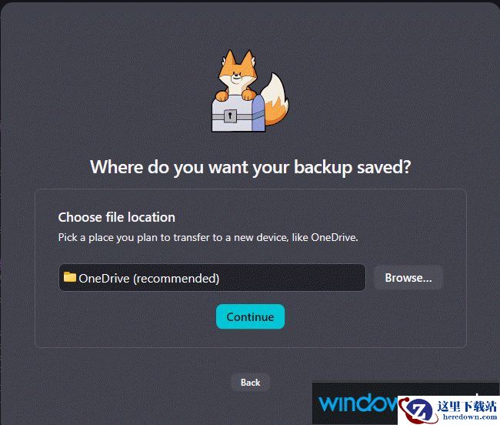Click the Chinese 这里下载站 site title
This screenshot has height=425, width=500.
pyautogui.click(x=467, y=407)
